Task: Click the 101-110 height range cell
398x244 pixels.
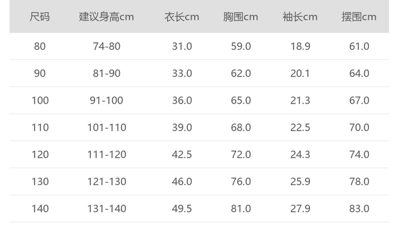Action: pos(106,128)
